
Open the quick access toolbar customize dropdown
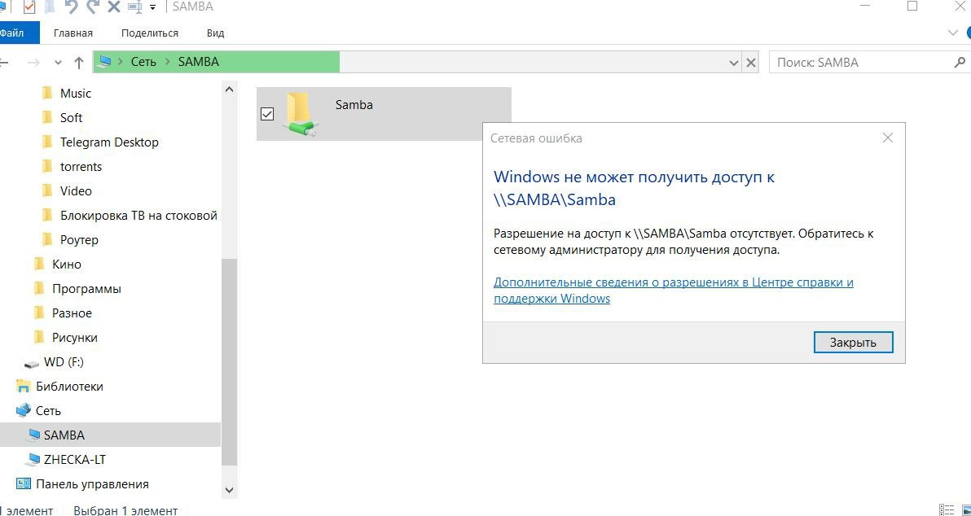click(152, 7)
